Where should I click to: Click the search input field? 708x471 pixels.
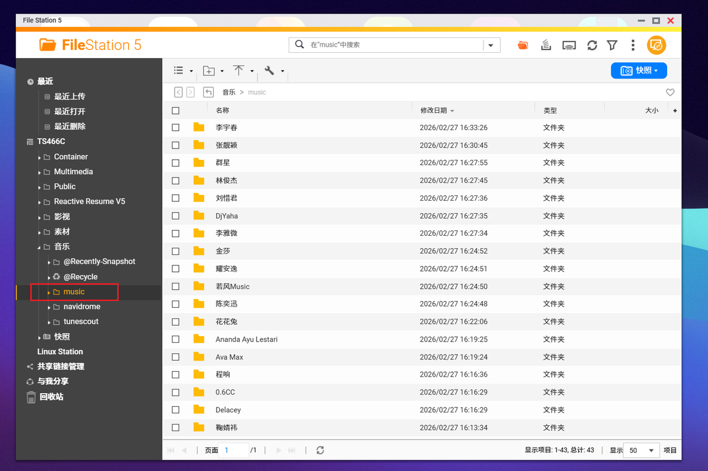(395, 45)
